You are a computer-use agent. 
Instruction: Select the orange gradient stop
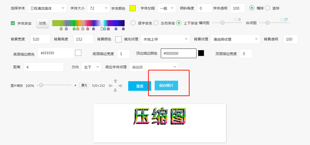[78, 29]
